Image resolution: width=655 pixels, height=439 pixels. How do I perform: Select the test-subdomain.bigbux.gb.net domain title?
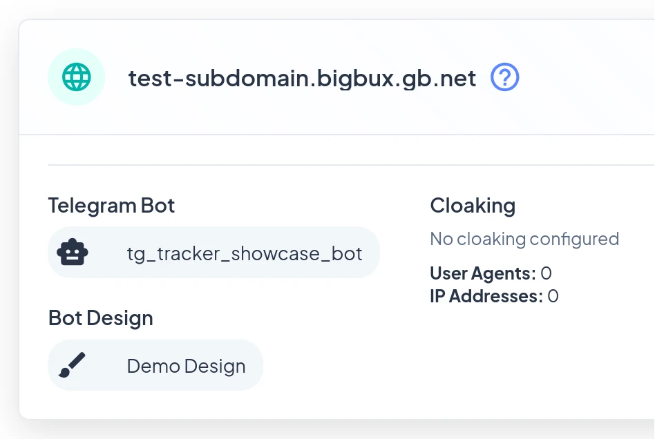302,78
